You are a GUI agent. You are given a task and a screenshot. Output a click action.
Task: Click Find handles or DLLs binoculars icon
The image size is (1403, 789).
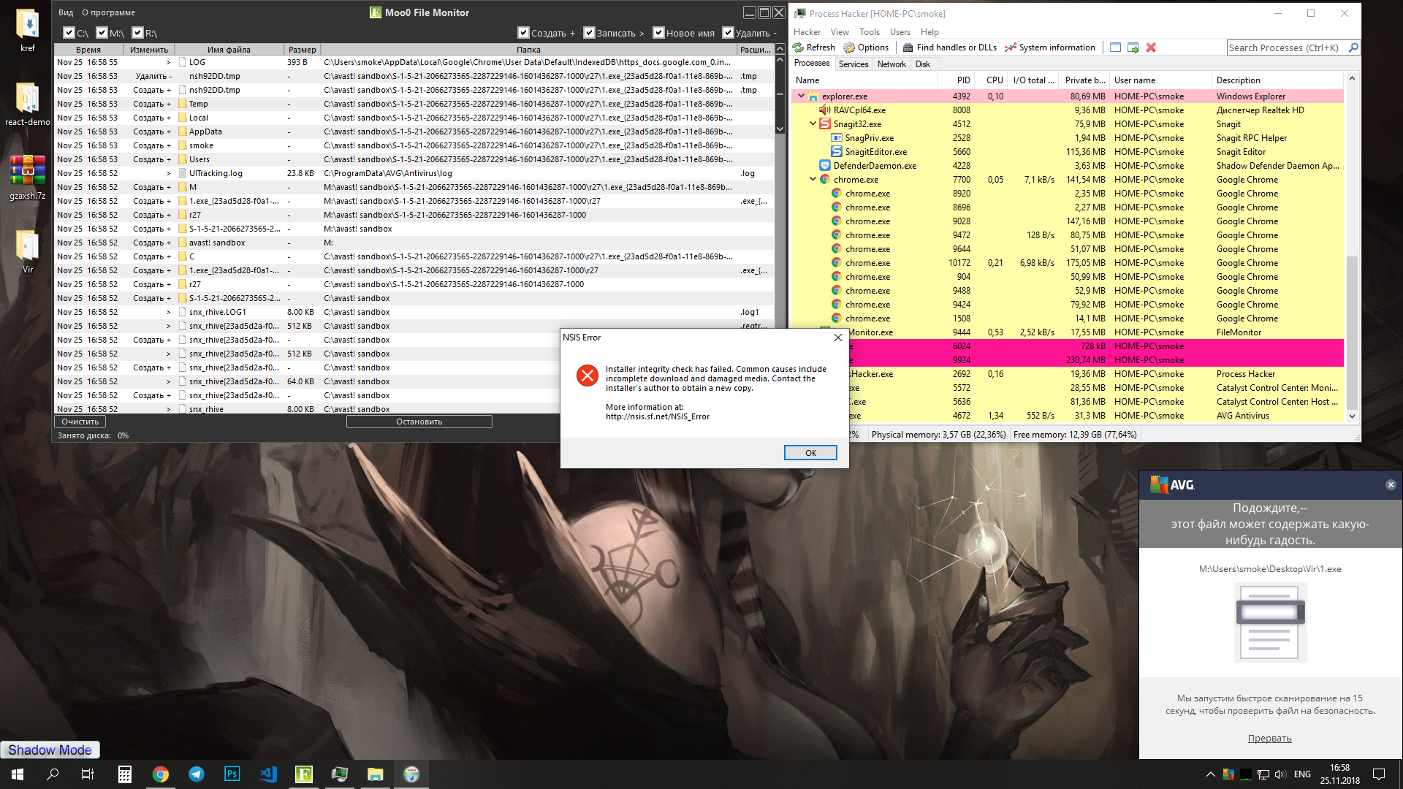click(908, 47)
